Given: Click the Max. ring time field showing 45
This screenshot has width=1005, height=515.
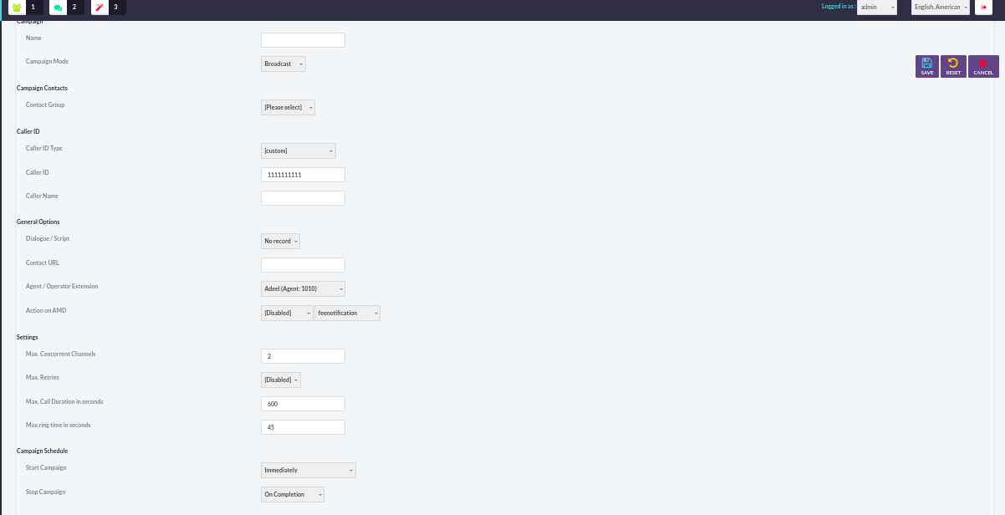Looking at the screenshot, I should pos(303,427).
